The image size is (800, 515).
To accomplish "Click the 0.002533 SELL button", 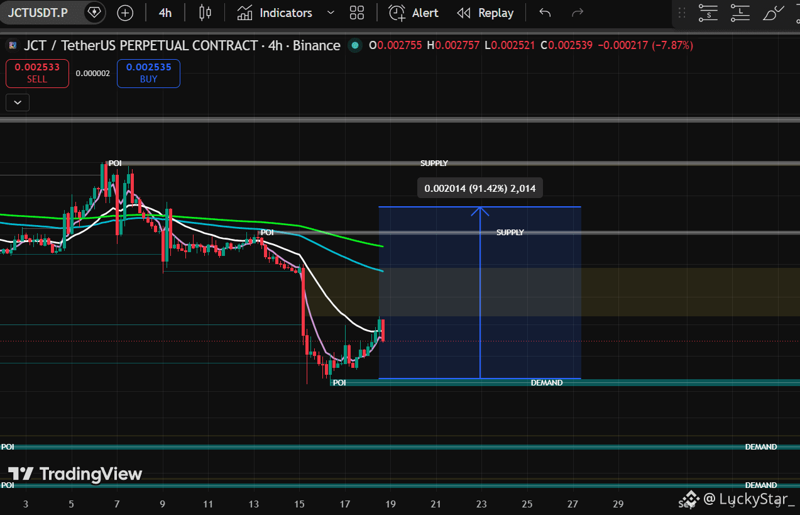I will coord(37,73).
